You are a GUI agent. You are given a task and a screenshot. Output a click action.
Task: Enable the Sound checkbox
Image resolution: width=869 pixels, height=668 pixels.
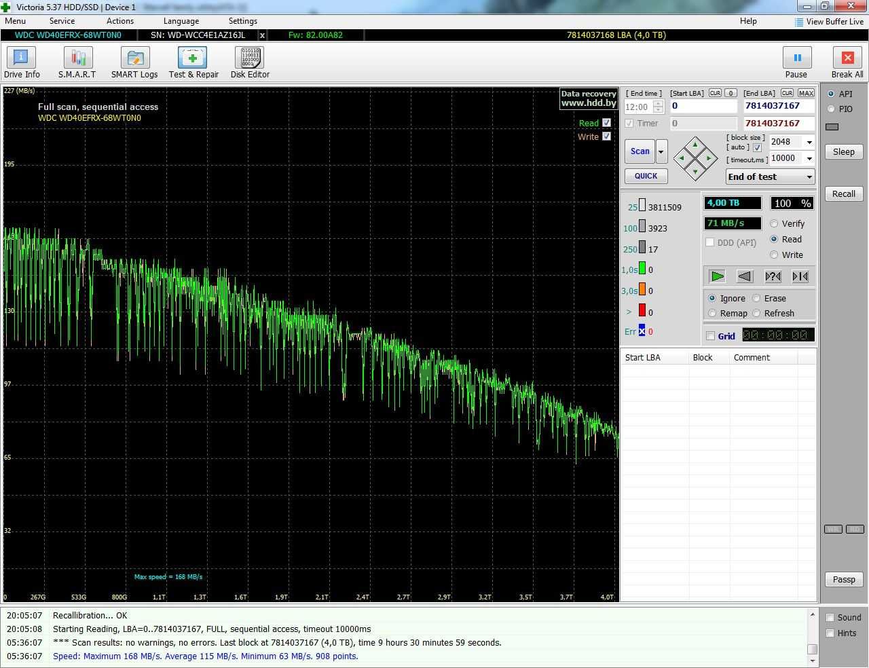(830, 618)
